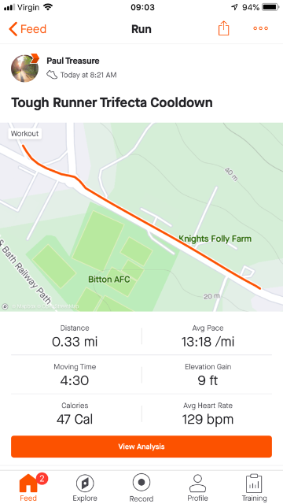Open the Training clipboard icon
Viewport: 283px width, 504px height.
click(x=254, y=483)
